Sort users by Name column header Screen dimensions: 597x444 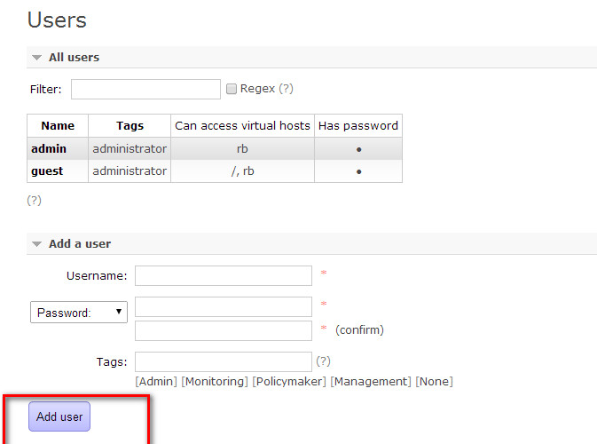(58, 126)
